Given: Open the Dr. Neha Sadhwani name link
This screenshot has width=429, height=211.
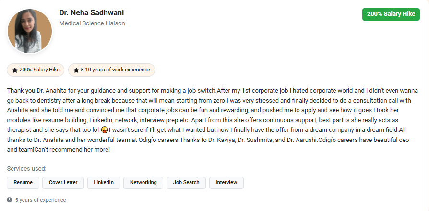Looking at the screenshot, I should 92,13.
